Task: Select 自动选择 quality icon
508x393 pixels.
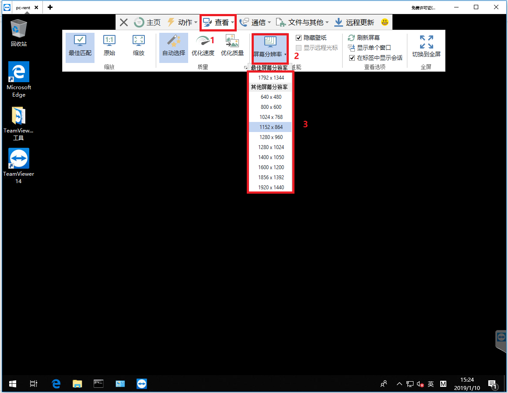Action: [x=174, y=47]
